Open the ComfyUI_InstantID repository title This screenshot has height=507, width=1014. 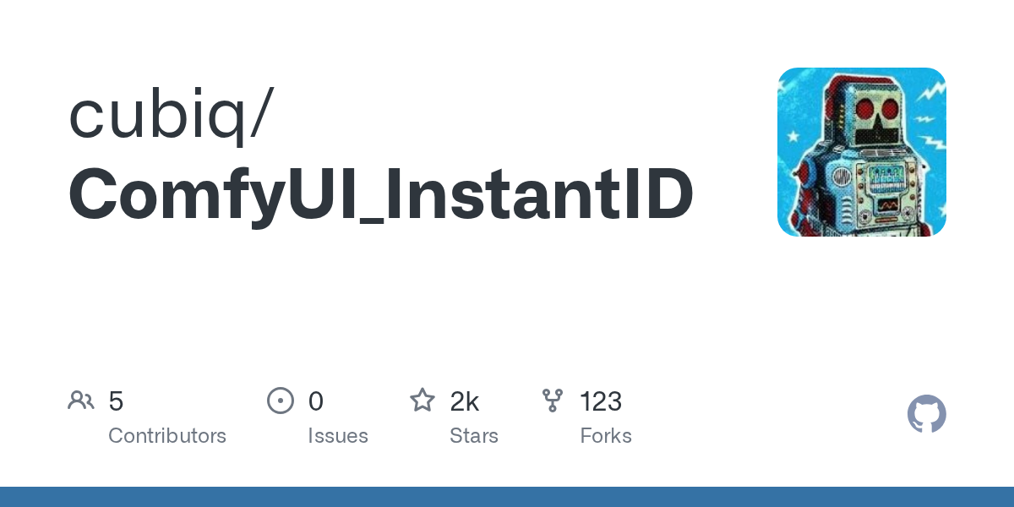[380, 194]
